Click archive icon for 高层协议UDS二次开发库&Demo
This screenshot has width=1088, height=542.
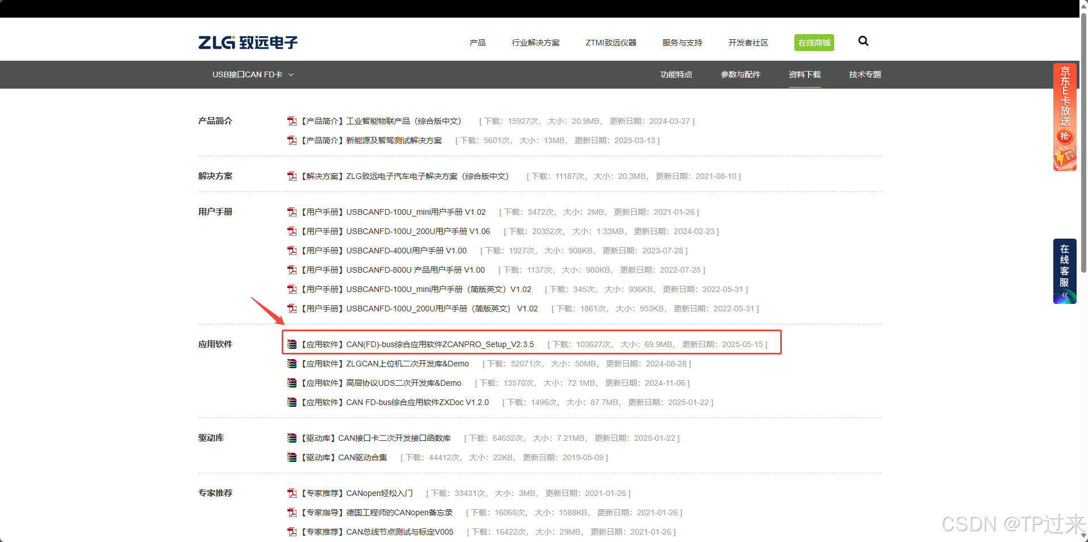click(292, 383)
